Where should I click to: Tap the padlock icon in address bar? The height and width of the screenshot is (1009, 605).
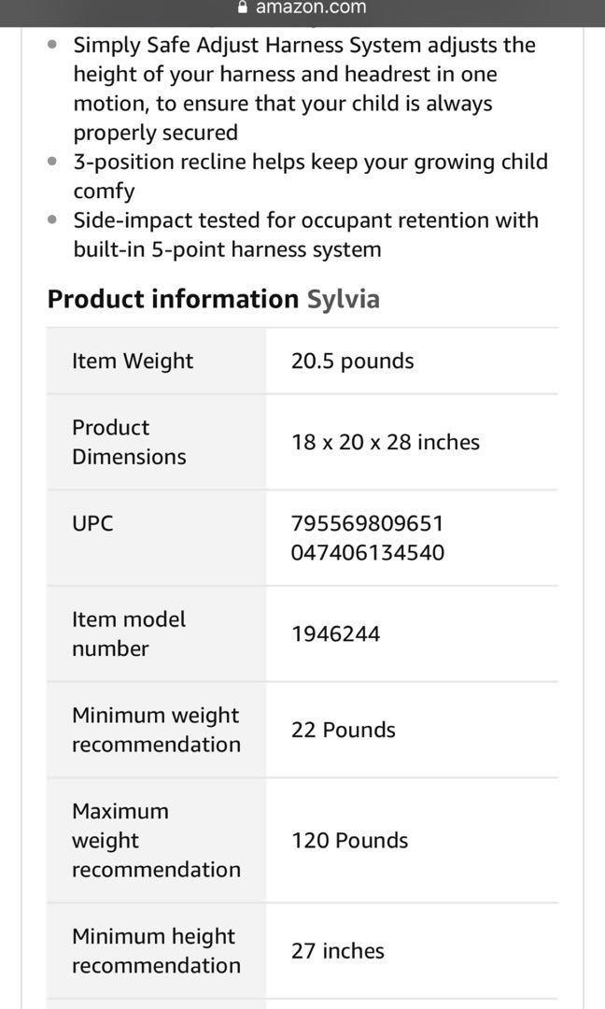[243, 7]
